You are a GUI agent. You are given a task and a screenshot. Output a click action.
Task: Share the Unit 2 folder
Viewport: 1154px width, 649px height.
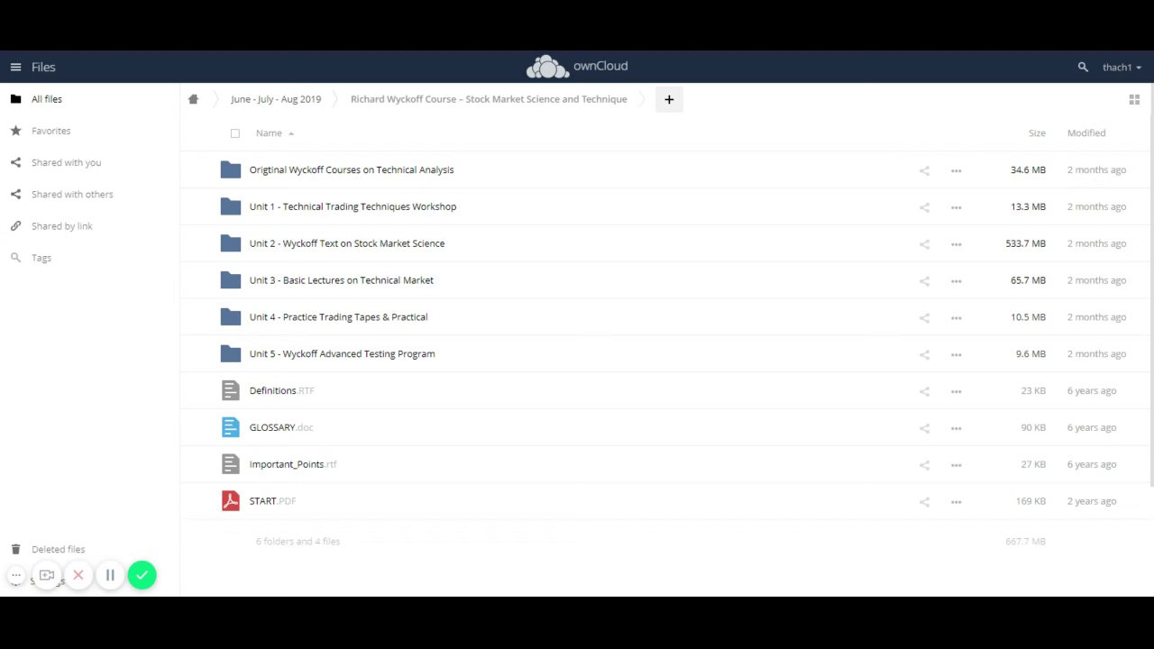[924, 244]
